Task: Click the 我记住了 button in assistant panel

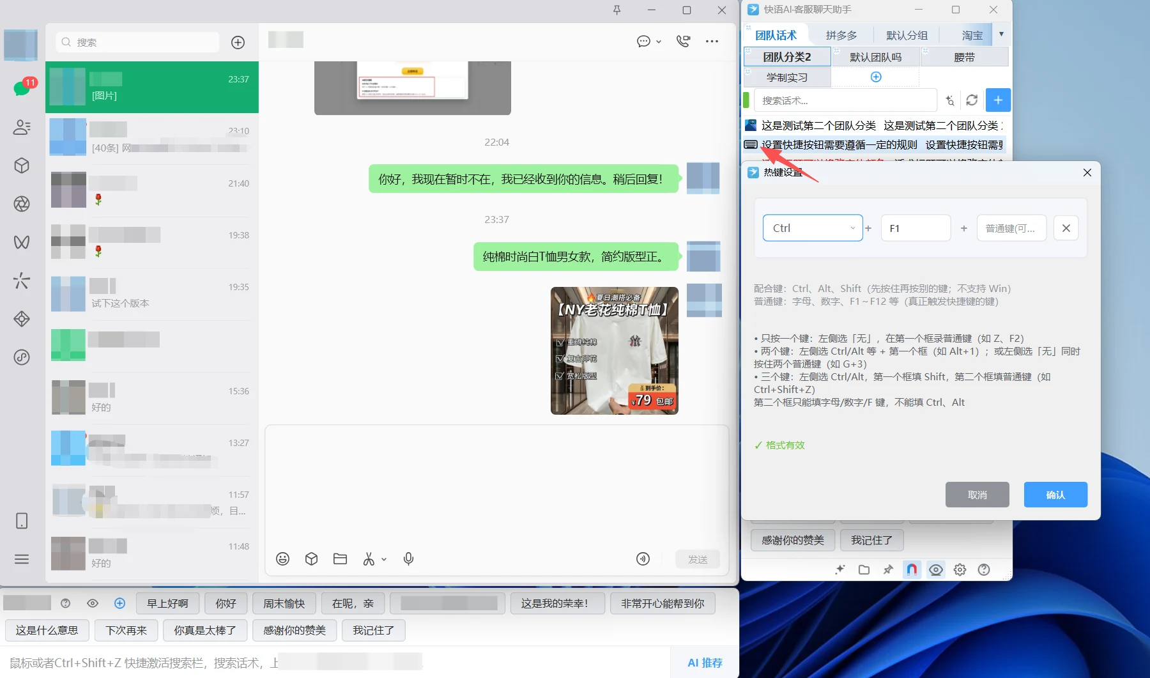Action: coord(871,540)
